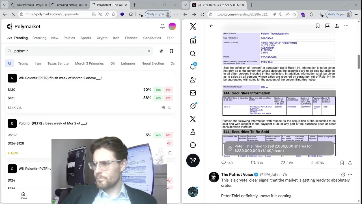Select the Iran filter chip below search
This screenshot has width=362, height=204.
point(38,63)
